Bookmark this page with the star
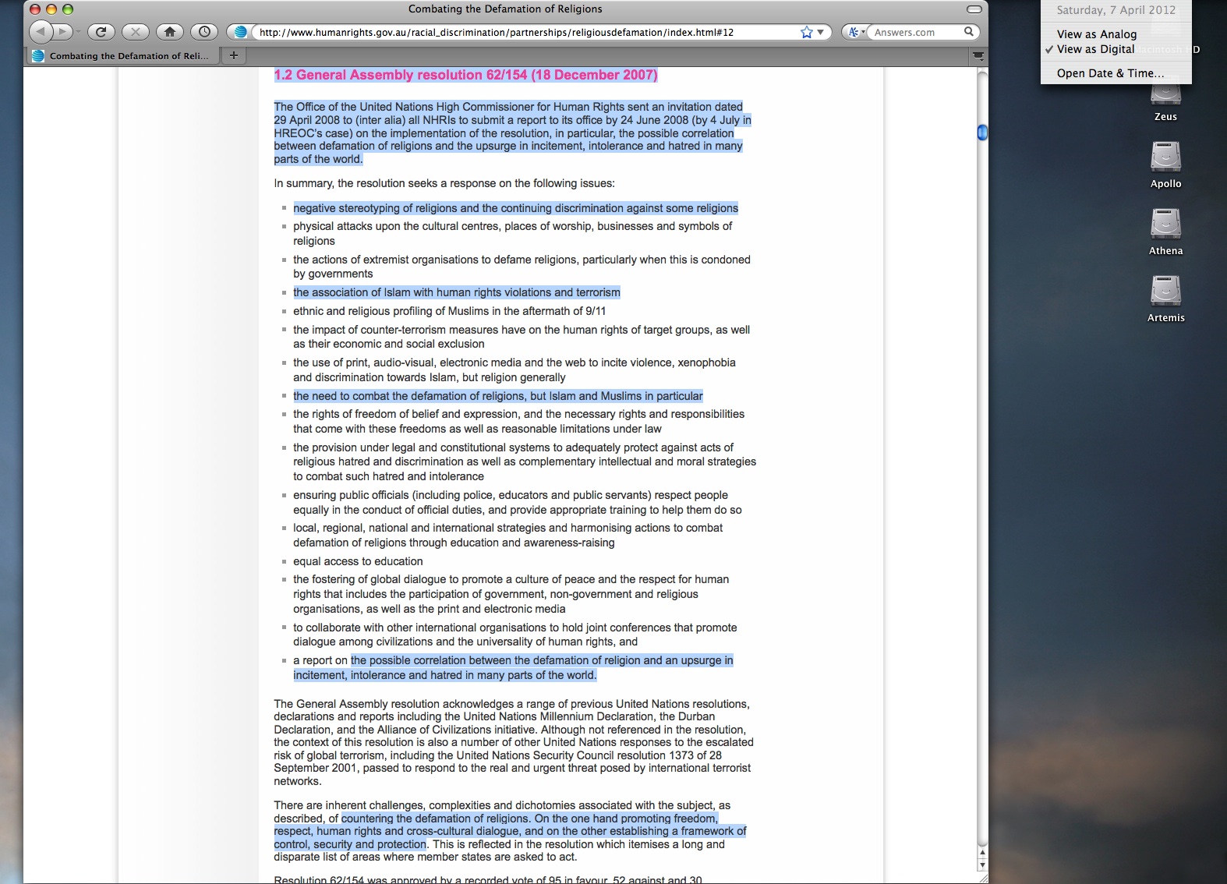Viewport: 1227px width, 884px height. [806, 32]
